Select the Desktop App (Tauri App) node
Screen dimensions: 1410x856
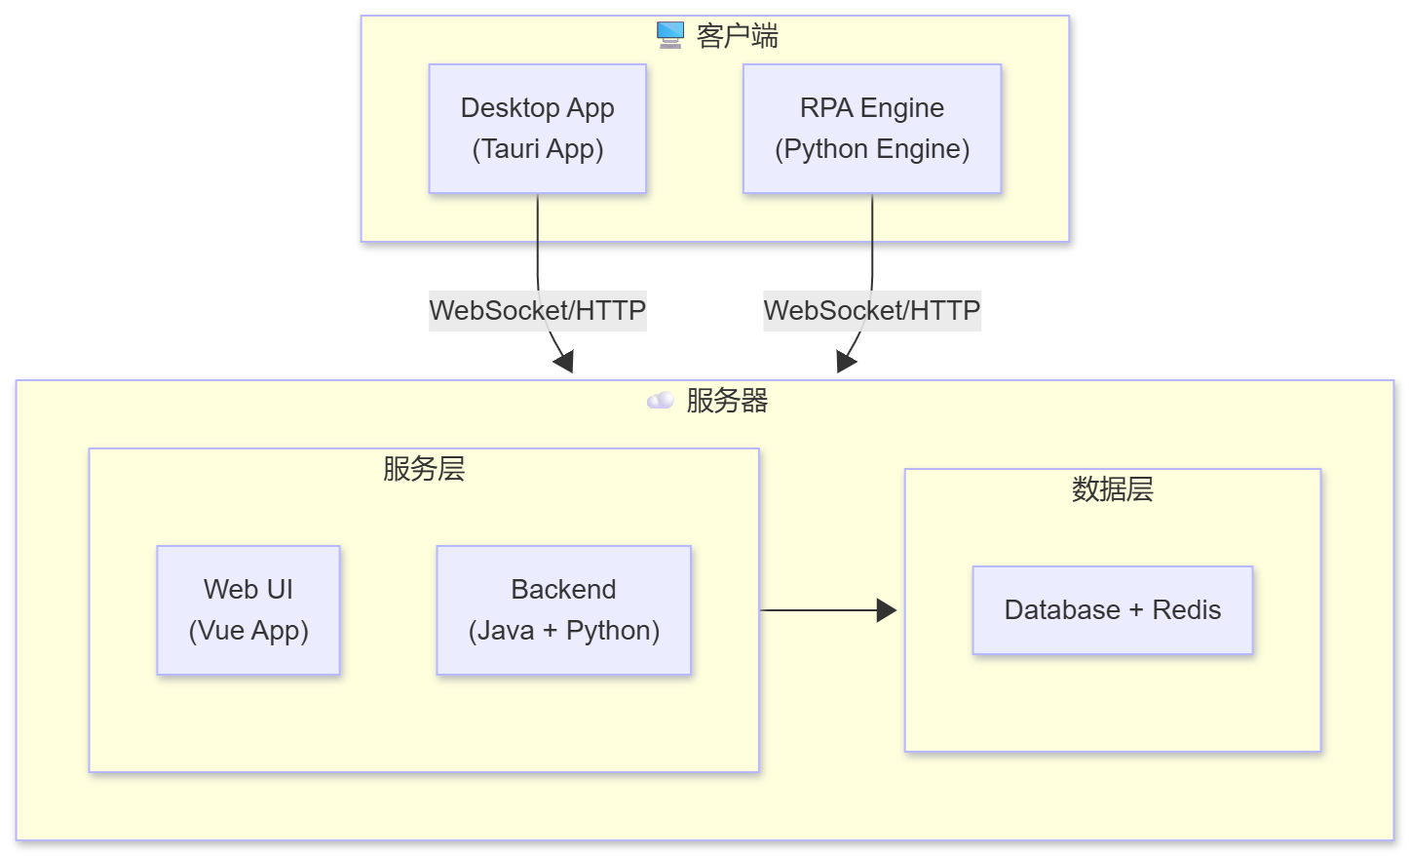click(538, 129)
